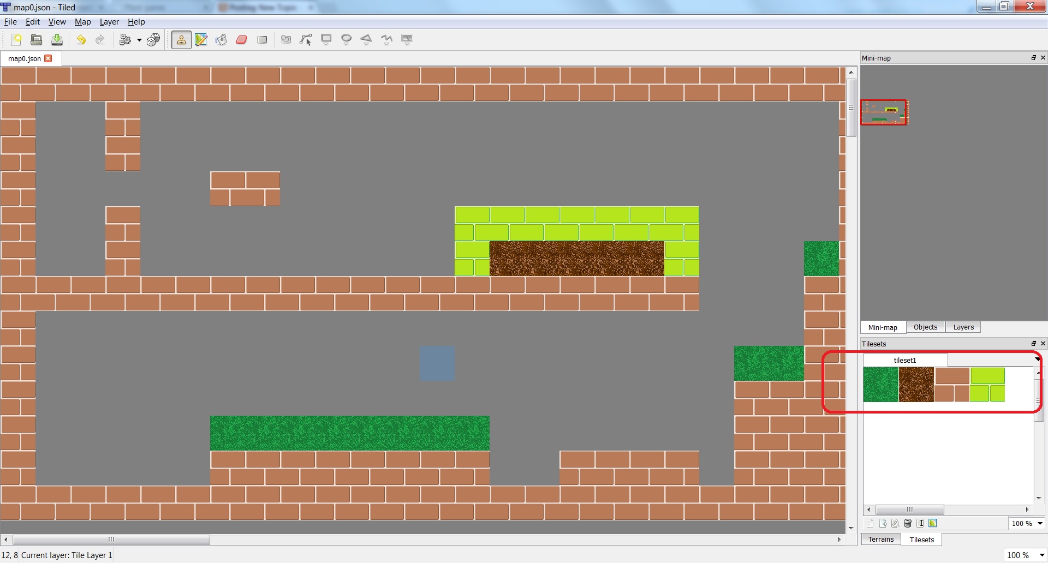Pick the Insert Polyline tool
This screenshot has height=563, width=1048.
pyautogui.click(x=387, y=40)
